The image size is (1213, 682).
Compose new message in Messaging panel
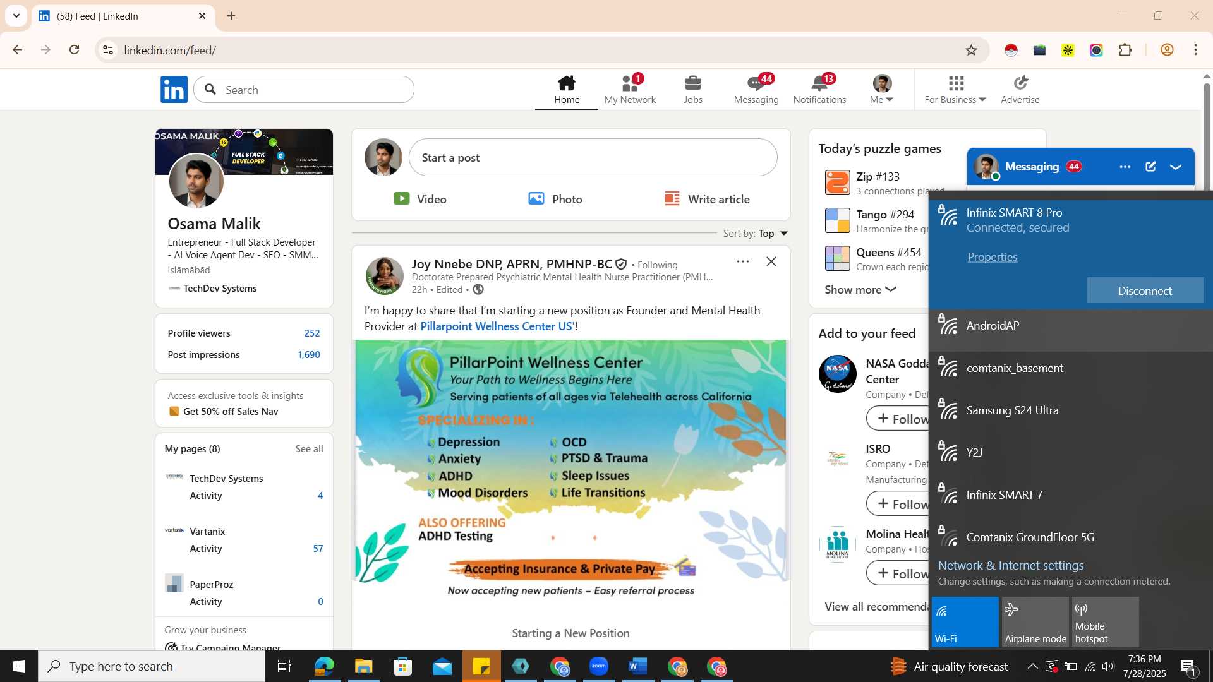(1150, 167)
